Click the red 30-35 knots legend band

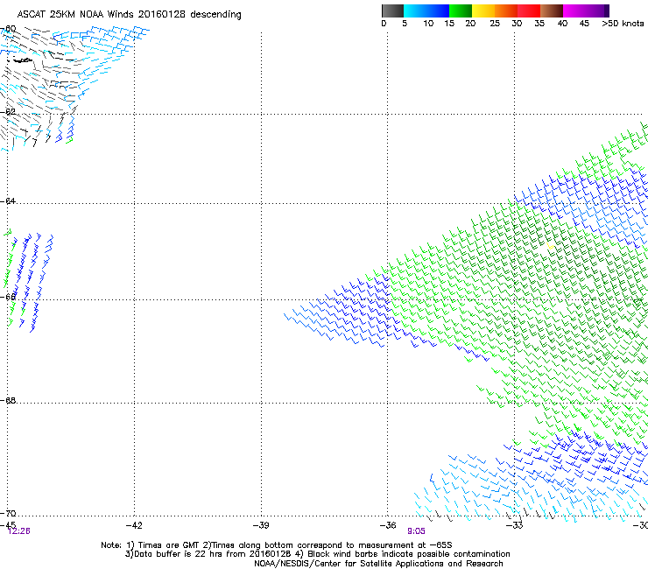coord(529,11)
